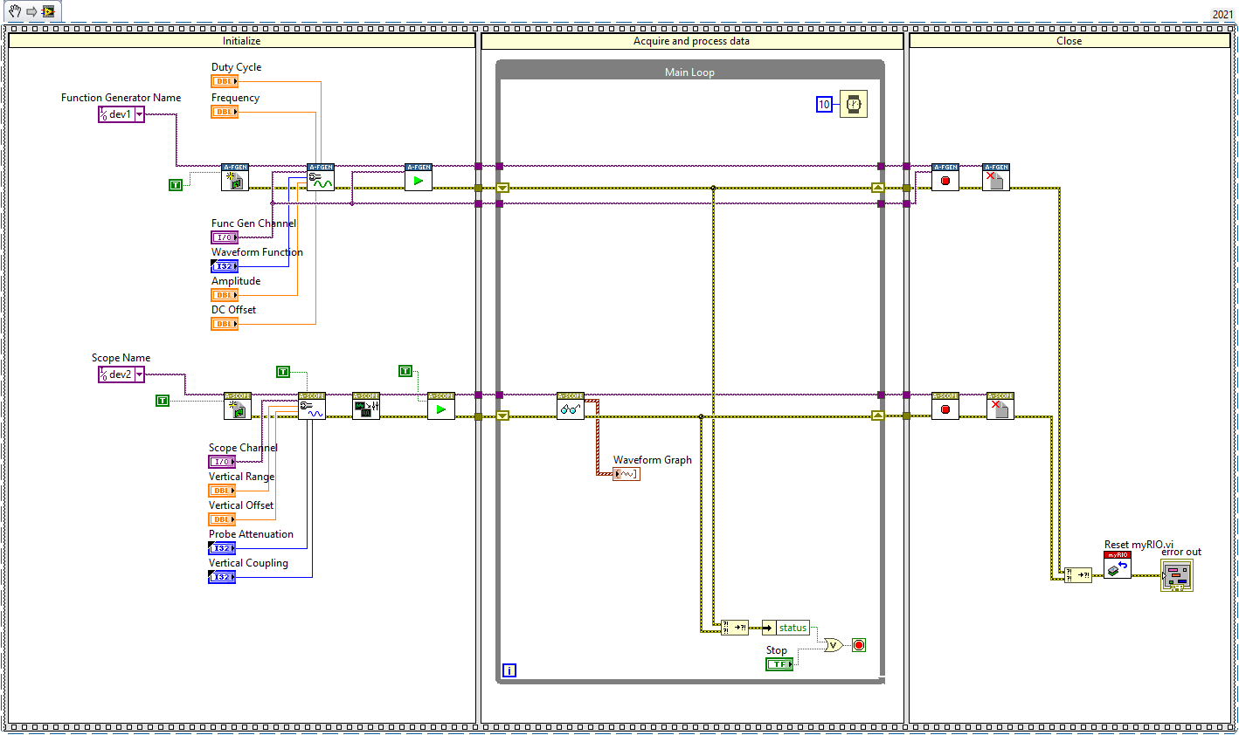The image size is (1239, 735).
Task: Select the A-SCOPE stop node in Close frame
Action: tap(945, 406)
